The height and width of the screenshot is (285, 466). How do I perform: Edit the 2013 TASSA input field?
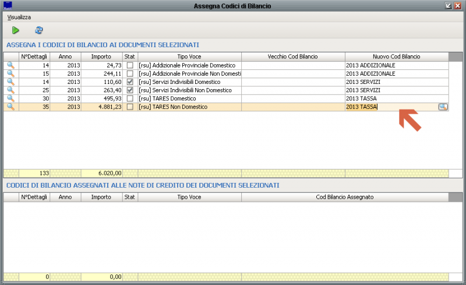390,107
